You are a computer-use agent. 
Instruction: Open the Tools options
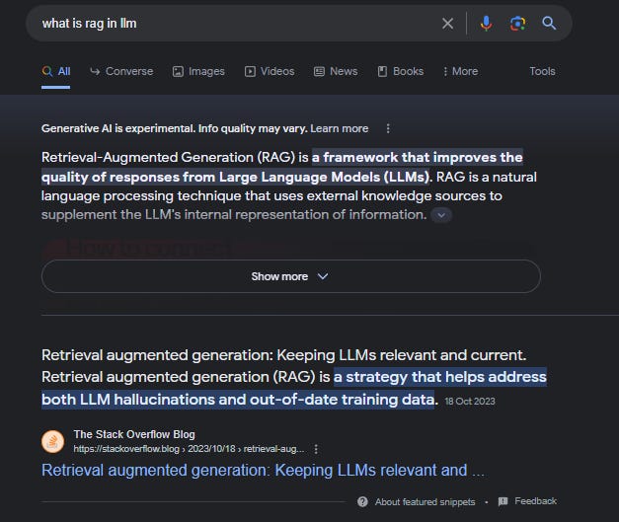542,71
